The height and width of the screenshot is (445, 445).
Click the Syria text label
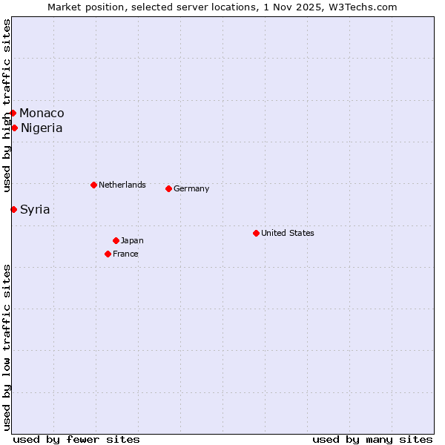[x=35, y=209]
